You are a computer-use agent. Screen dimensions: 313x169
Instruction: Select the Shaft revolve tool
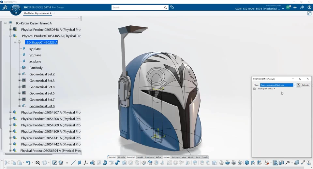[x=105, y=163]
